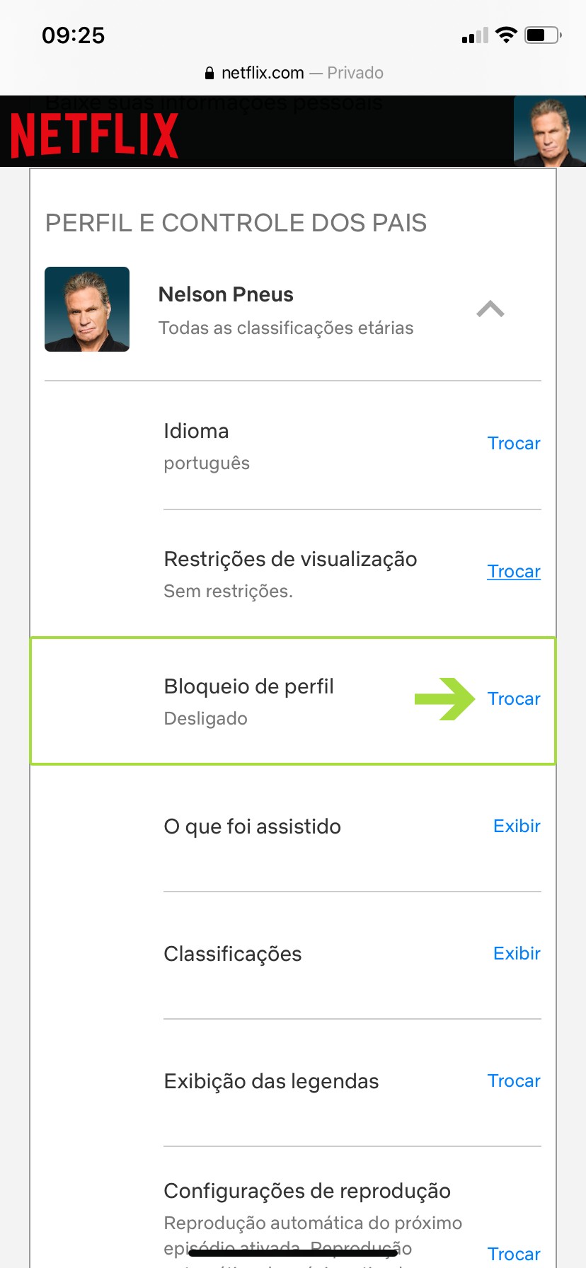Click Trocar for Configurações de reprodução
The width and height of the screenshot is (586, 1268).
[514, 1254]
